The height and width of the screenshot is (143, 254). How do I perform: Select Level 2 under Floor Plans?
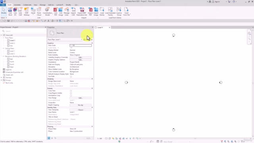12,43
